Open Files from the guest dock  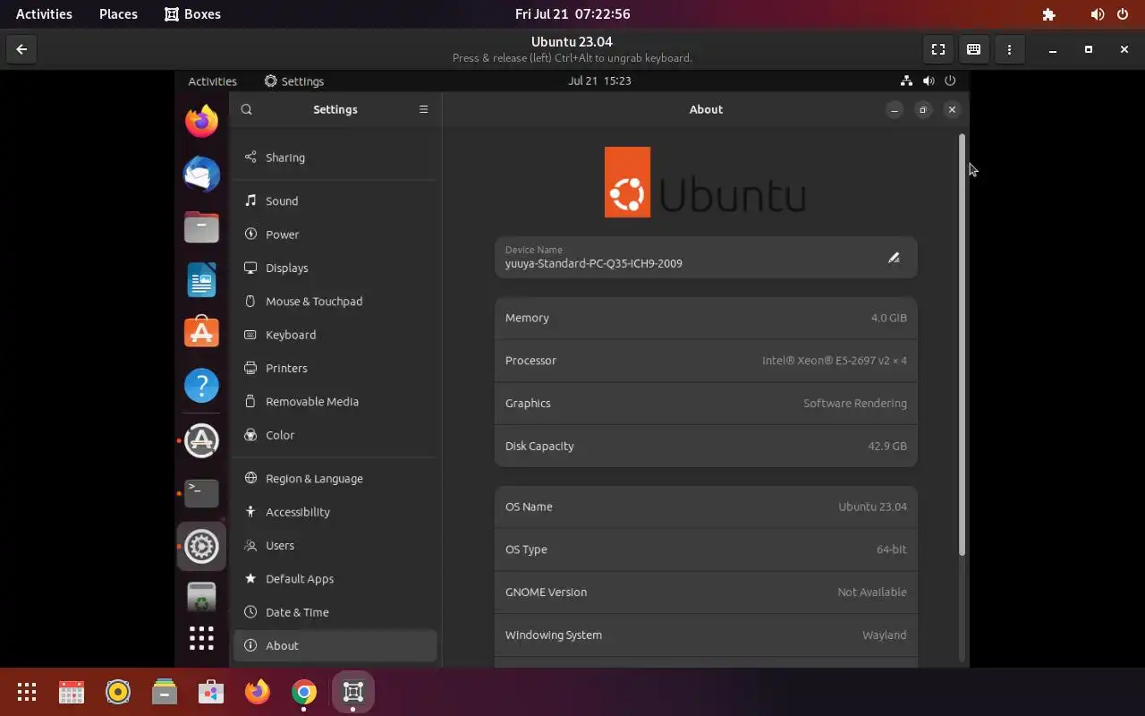click(201, 227)
